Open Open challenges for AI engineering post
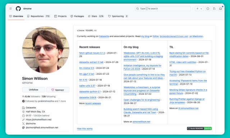Screen dimensions: 230x138 (142, 100)
